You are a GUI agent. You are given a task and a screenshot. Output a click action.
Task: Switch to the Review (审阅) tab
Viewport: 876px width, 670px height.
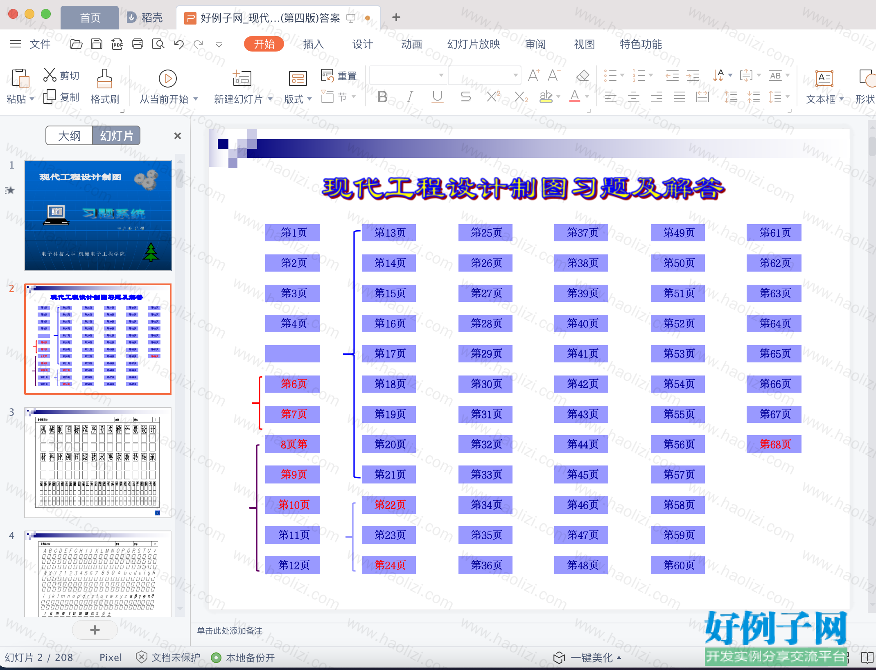pyautogui.click(x=535, y=44)
